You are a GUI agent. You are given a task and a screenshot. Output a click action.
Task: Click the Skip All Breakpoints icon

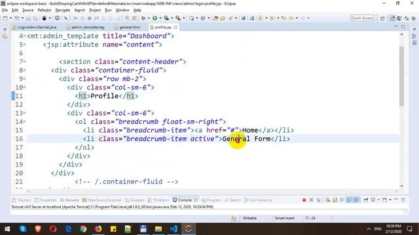65,18
